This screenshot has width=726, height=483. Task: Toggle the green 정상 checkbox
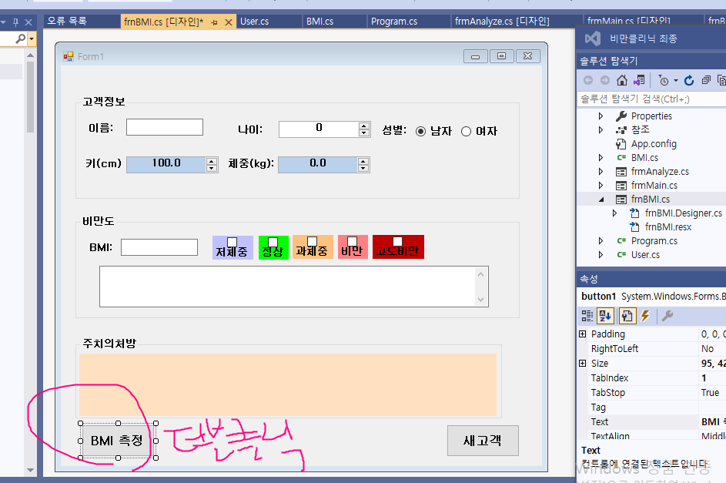pos(273,242)
